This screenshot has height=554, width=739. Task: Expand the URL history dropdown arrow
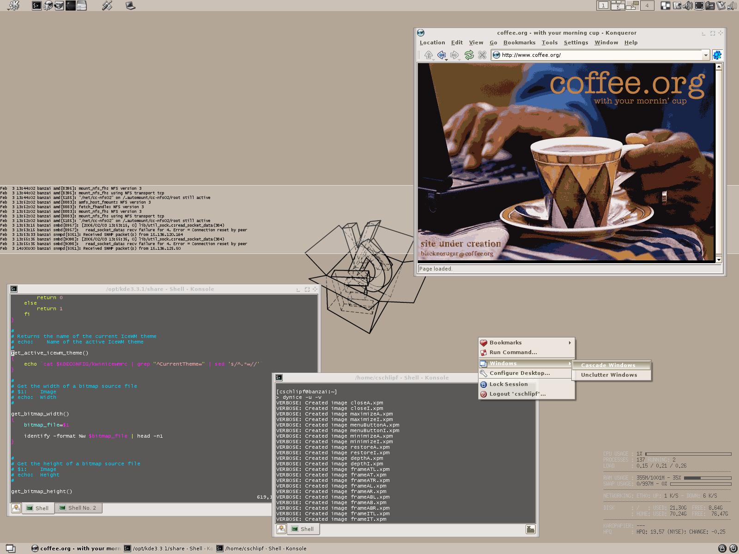[x=705, y=55]
